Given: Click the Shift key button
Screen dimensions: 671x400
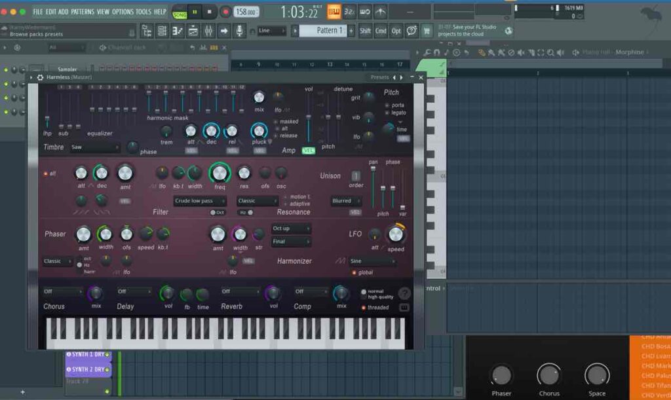Looking at the screenshot, I should click(365, 31).
